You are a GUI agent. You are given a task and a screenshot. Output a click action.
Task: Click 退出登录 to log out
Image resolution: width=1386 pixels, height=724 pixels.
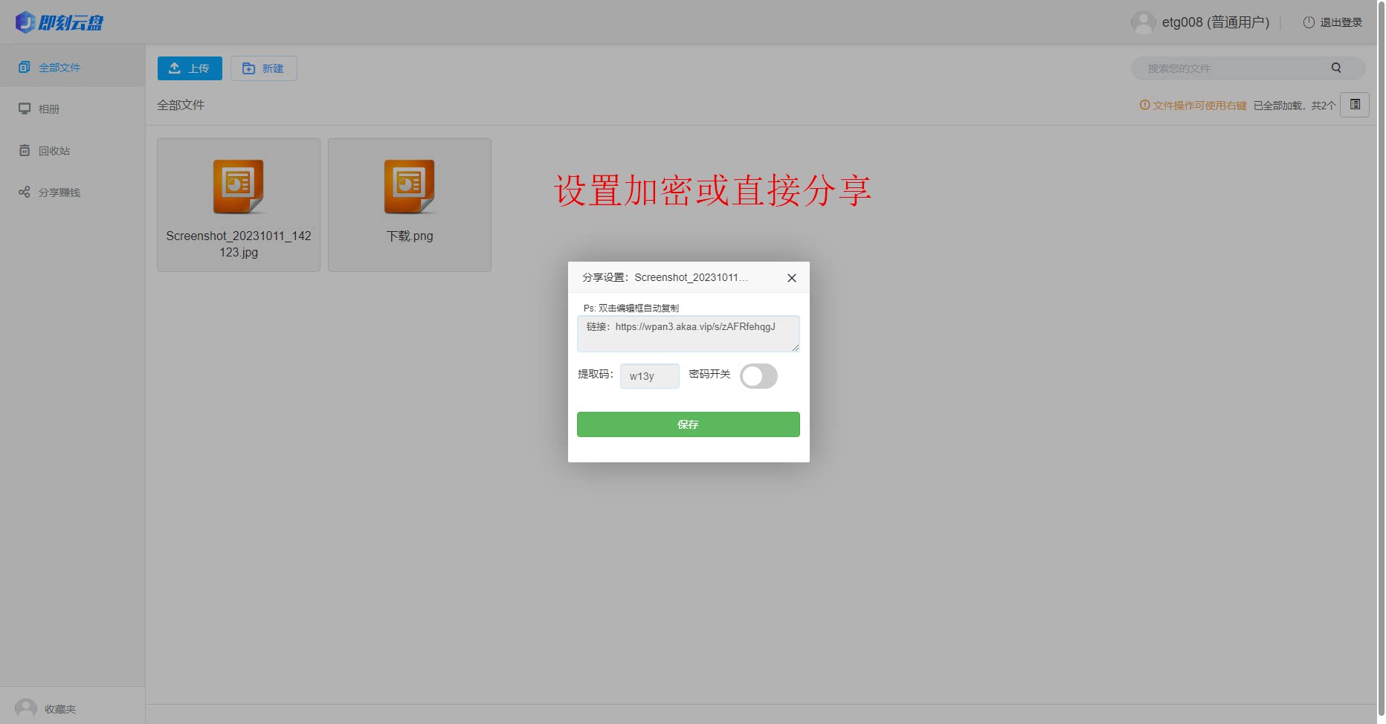click(x=1340, y=22)
